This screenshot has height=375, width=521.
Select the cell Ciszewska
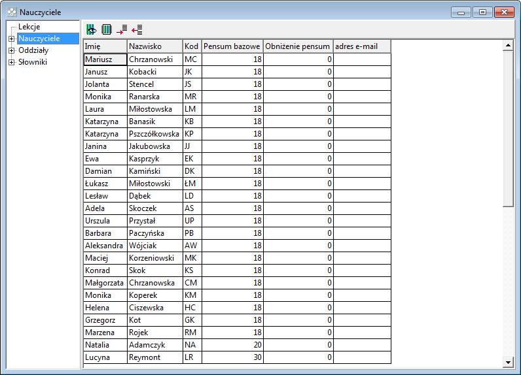(x=155, y=308)
